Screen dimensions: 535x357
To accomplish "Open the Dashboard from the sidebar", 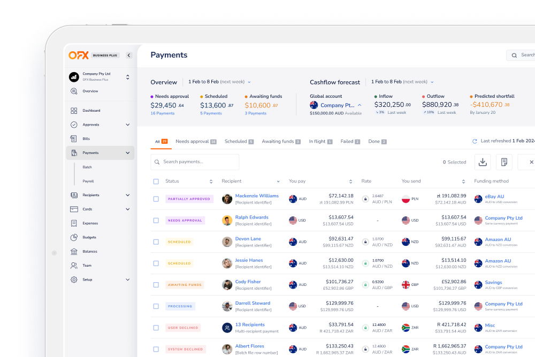I will coord(93,111).
